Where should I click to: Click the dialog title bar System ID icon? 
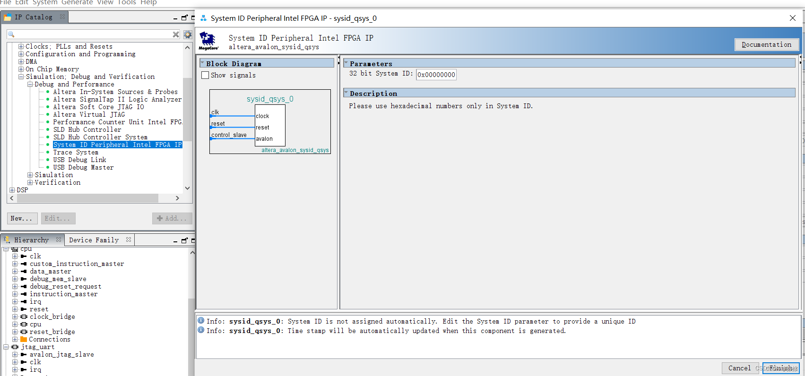pyautogui.click(x=203, y=18)
